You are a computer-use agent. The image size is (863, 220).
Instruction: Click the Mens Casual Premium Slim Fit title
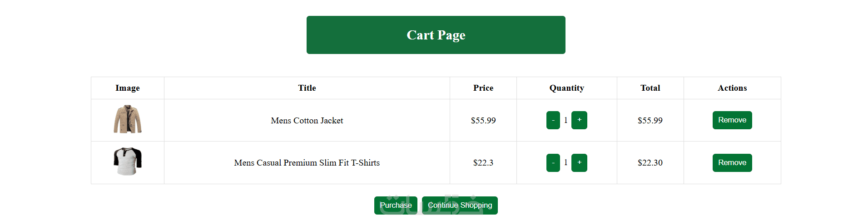point(307,163)
